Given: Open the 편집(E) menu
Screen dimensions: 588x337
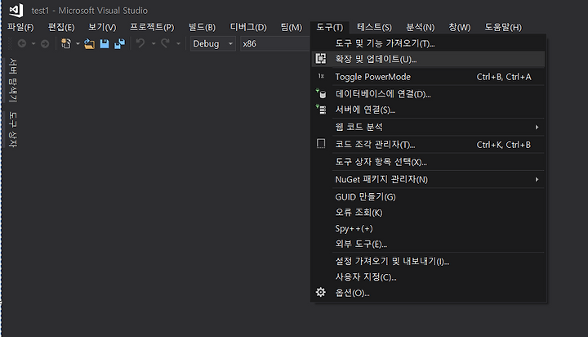Looking at the screenshot, I should pyautogui.click(x=61, y=27).
